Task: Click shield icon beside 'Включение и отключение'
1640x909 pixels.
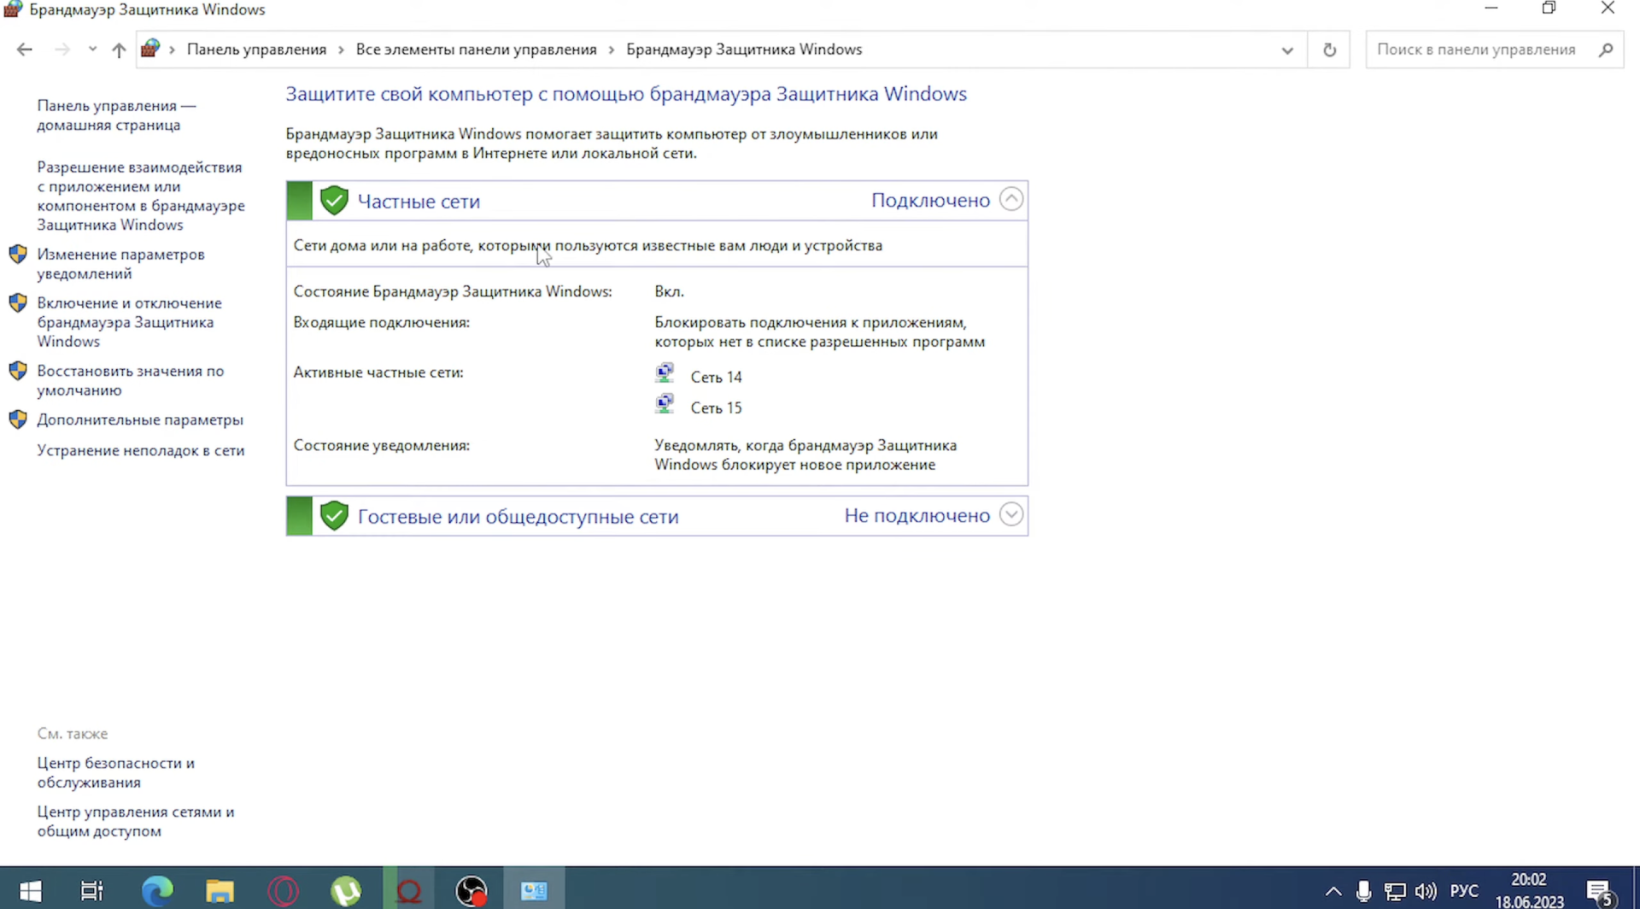Action: tap(18, 303)
